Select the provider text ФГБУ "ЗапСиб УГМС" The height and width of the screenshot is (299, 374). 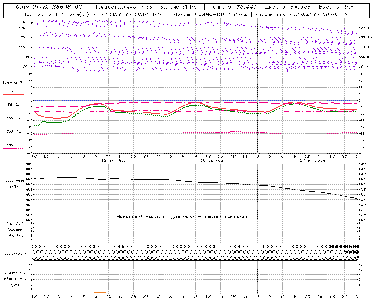click(169, 7)
